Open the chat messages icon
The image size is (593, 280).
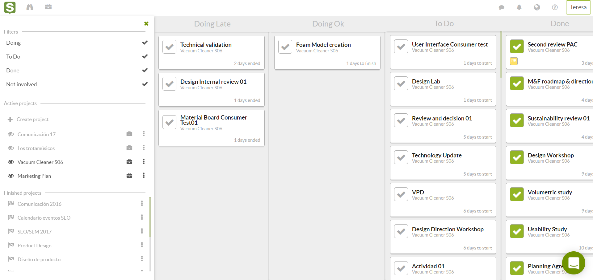pyautogui.click(x=502, y=7)
